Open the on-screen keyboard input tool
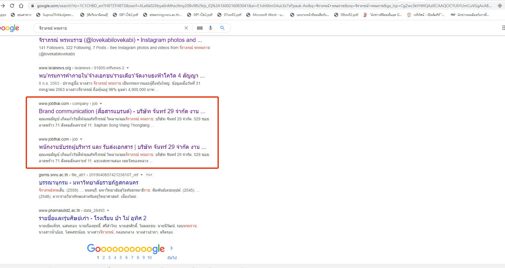This screenshot has width=505, height=268. (x=200, y=28)
